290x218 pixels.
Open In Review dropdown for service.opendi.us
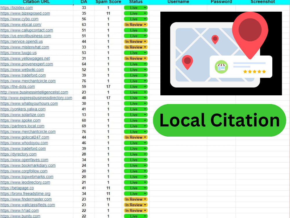click(x=145, y=42)
